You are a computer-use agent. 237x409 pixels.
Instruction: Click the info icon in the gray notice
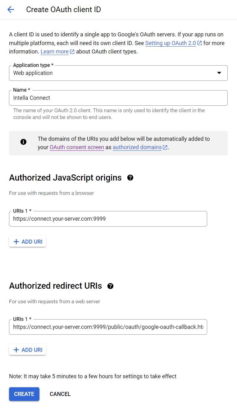pyautogui.click(x=23, y=142)
